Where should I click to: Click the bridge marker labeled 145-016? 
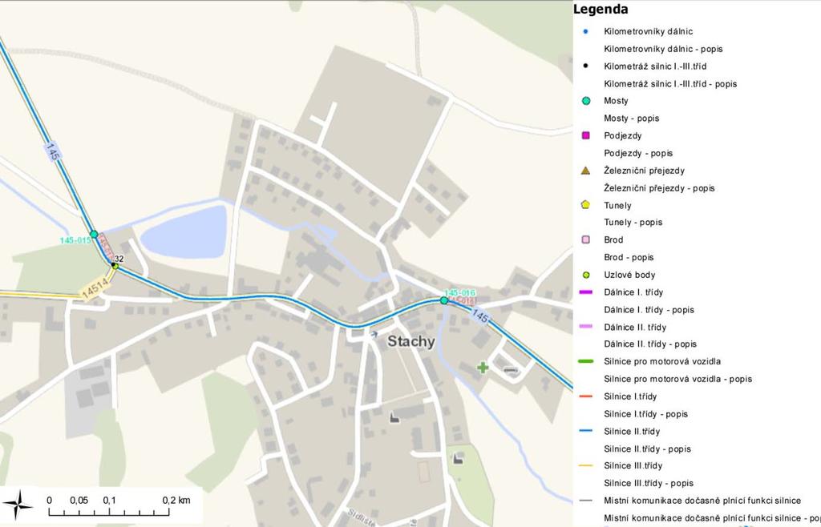click(444, 300)
